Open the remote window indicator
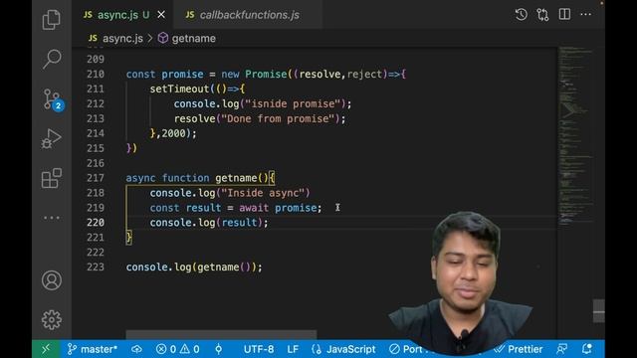Screen dimensions: 637x358 point(46,349)
